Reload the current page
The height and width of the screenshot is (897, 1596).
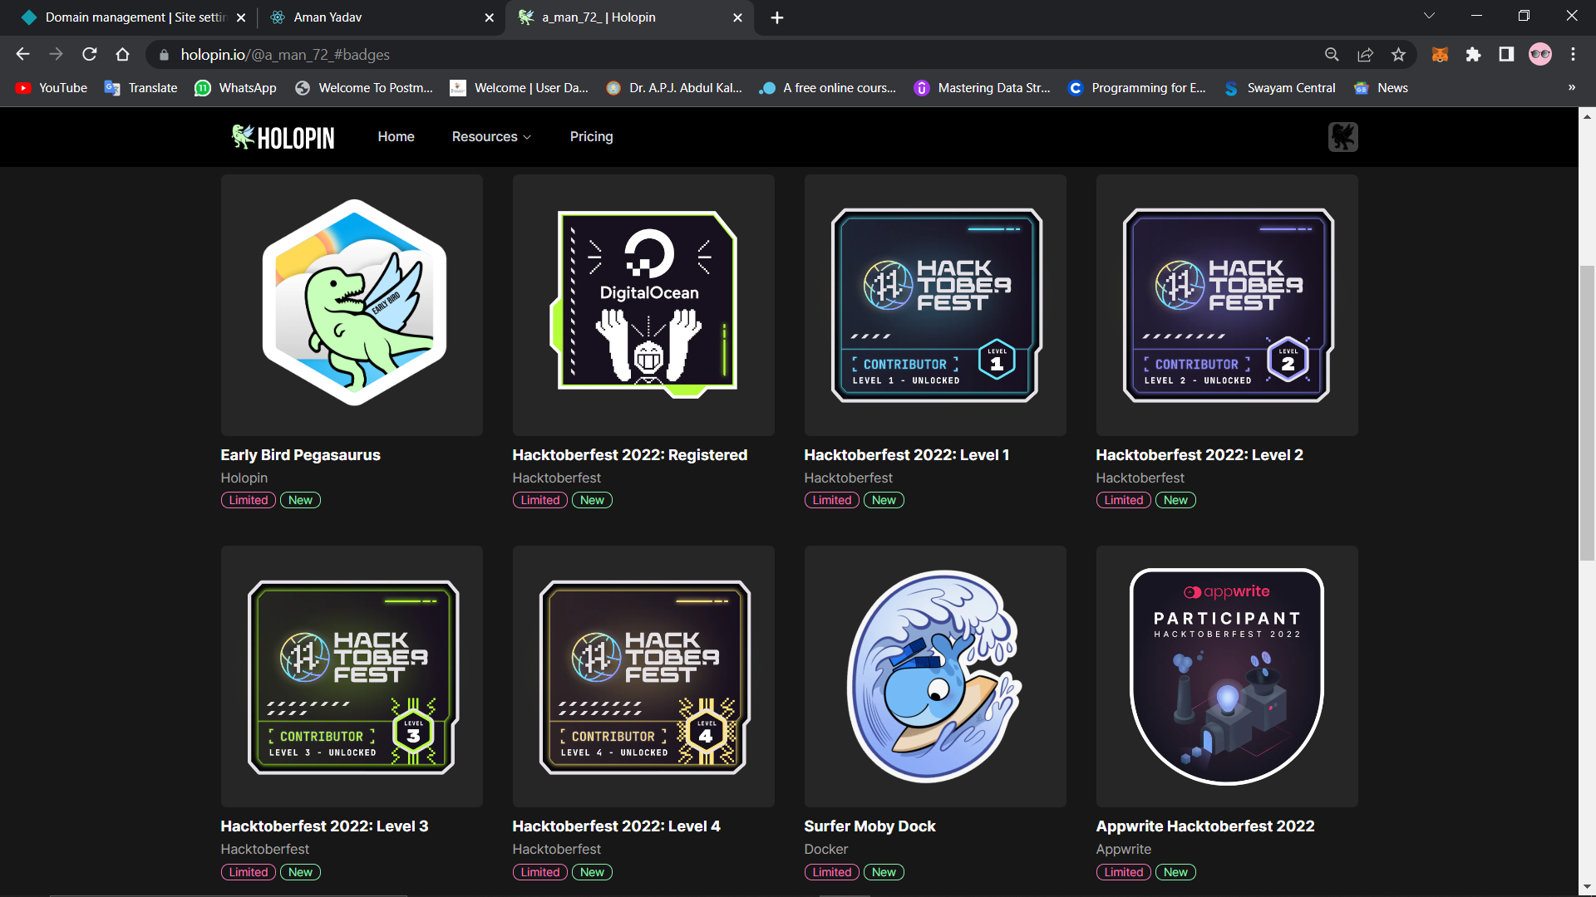[90, 55]
